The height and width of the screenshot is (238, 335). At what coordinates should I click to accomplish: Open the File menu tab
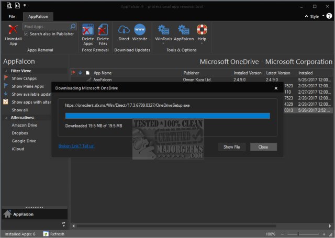click(12, 17)
